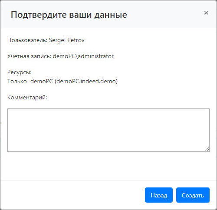Click the (demoPC.indeed.demo) address text
This screenshot has height=210, width=217.
tap(86, 81)
